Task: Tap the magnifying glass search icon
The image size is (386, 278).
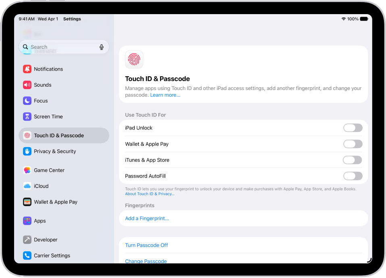Action: [x=25, y=47]
